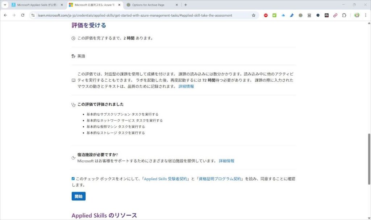Open the 資格証明プログラム契約 link

(220, 179)
